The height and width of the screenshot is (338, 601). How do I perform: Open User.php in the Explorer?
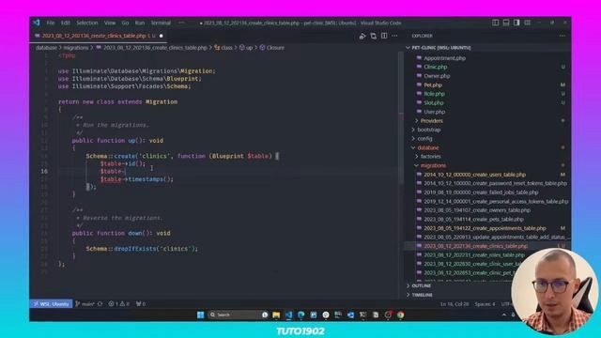(434, 112)
